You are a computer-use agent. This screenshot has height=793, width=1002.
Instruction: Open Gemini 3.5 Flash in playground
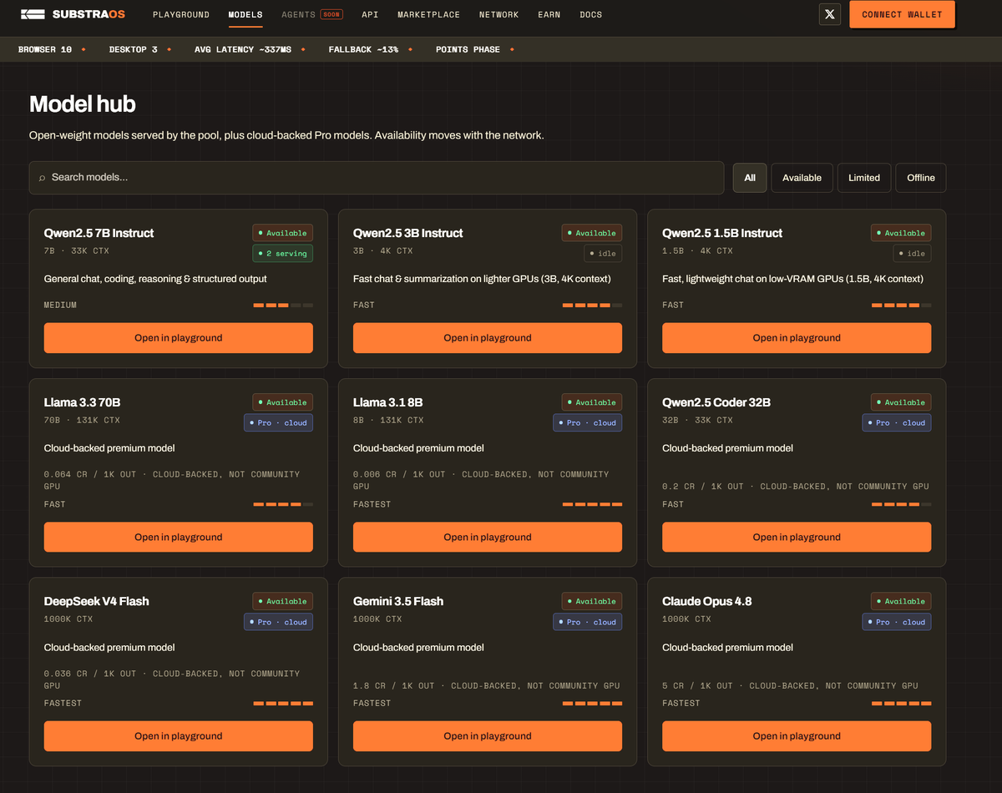pos(488,736)
